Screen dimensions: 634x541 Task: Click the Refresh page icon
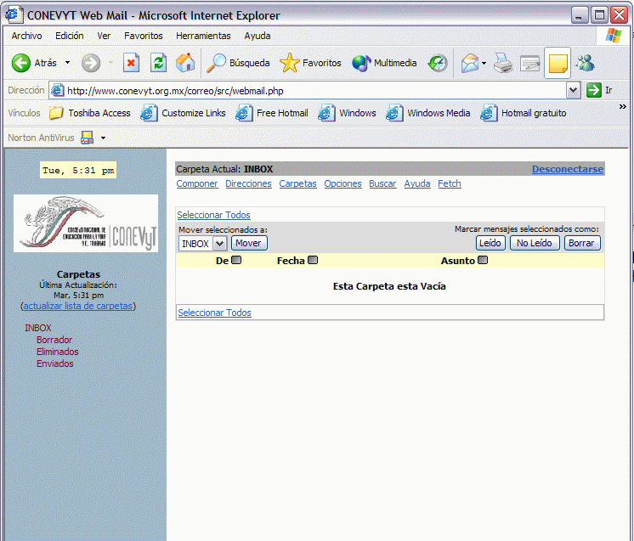pyautogui.click(x=158, y=63)
